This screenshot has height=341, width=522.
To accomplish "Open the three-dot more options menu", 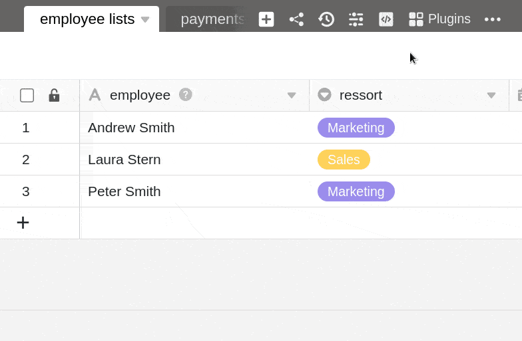I will (x=493, y=19).
